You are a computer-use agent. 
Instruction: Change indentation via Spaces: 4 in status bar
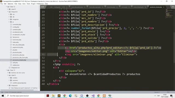157,92
